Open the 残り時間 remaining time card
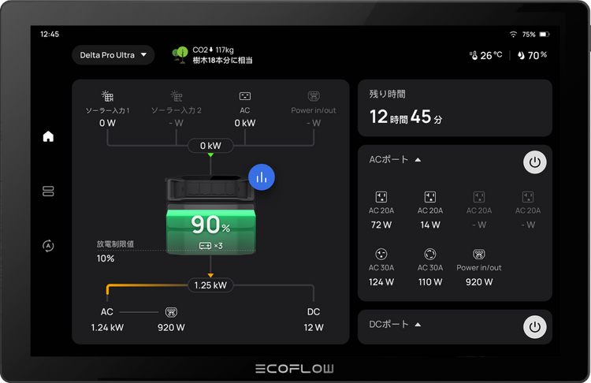Image resolution: width=591 pixels, height=383 pixels. (455, 108)
